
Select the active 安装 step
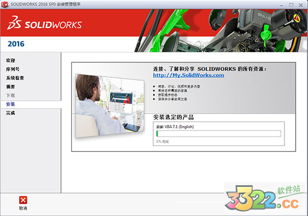(x=11, y=104)
